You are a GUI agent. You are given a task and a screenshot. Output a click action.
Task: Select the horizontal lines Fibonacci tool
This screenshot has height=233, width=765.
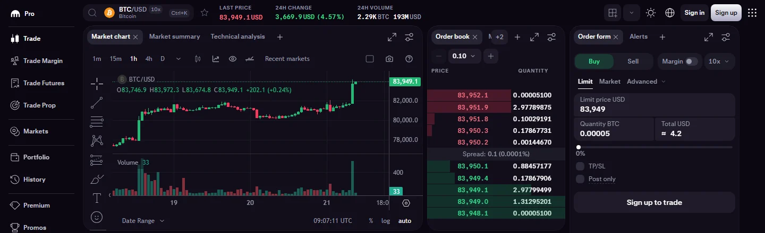pos(97,122)
